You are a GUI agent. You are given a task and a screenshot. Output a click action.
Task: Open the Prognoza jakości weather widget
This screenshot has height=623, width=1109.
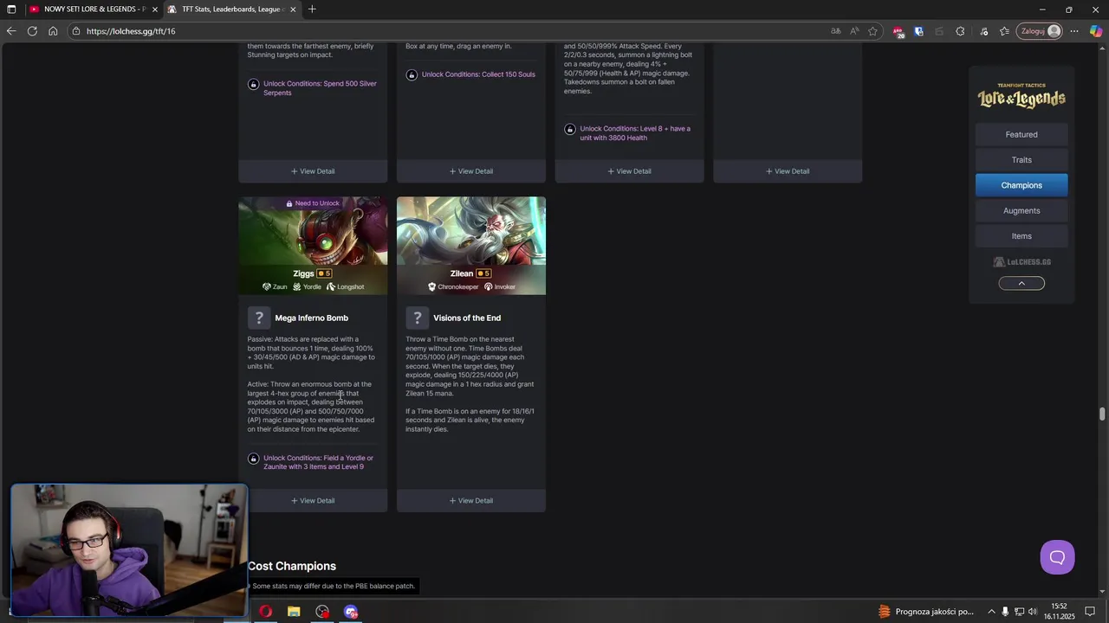pyautogui.click(x=925, y=612)
